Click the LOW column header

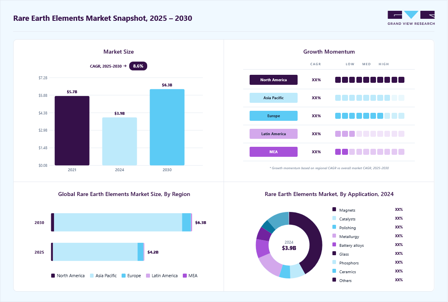tap(350, 64)
